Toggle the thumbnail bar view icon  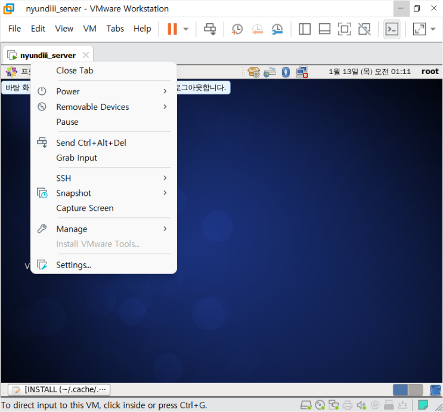coord(324,29)
